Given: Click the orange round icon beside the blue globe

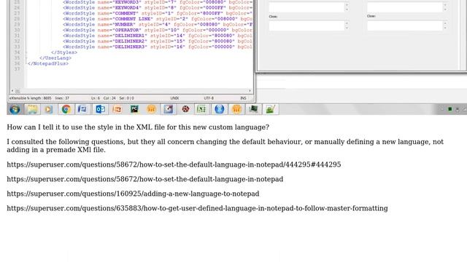Looking at the screenshot, I should point(236,109).
